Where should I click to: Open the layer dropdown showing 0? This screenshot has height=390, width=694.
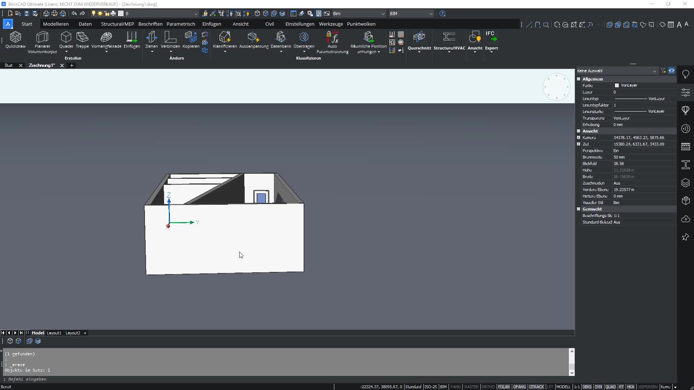pyautogui.click(x=161, y=13)
